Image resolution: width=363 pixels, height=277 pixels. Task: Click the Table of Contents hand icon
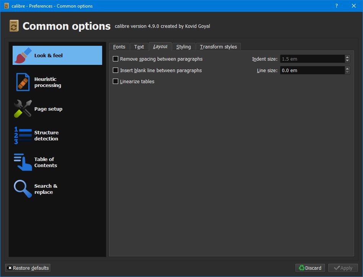click(x=23, y=162)
